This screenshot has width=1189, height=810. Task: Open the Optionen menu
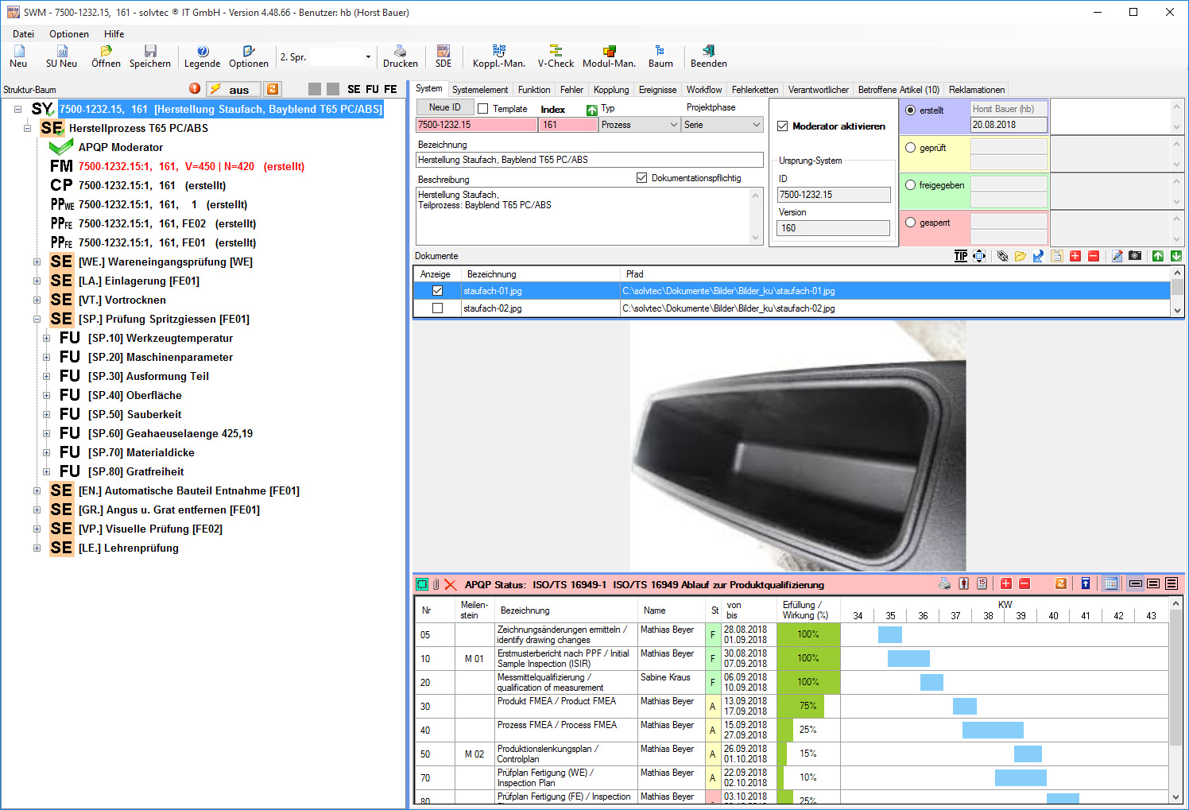(69, 34)
